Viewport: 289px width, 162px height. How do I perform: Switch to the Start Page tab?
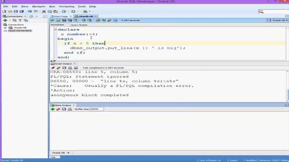click(61, 16)
